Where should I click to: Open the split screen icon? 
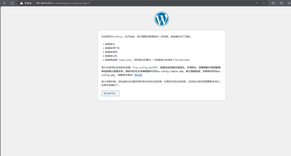pyautogui.click(x=281, y=3)
